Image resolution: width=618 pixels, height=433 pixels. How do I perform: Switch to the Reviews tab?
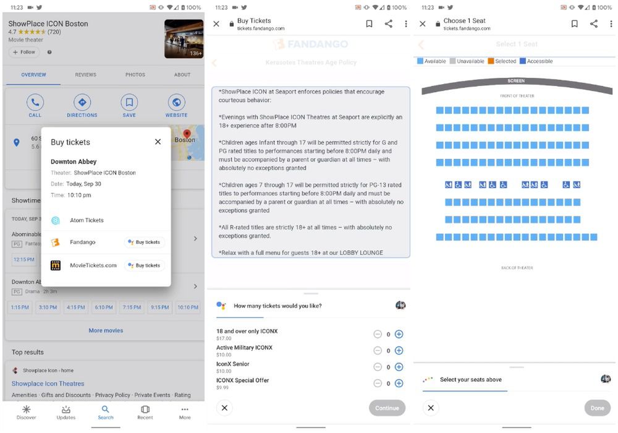click(x=85, y=74)
